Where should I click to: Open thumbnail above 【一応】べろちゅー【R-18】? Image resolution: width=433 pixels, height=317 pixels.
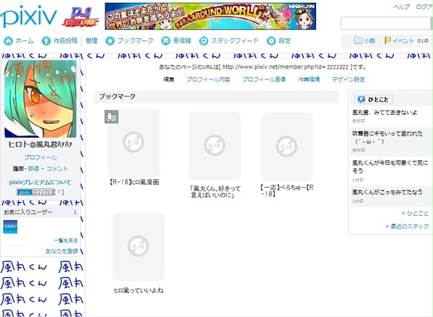click(x=287, y=147)
